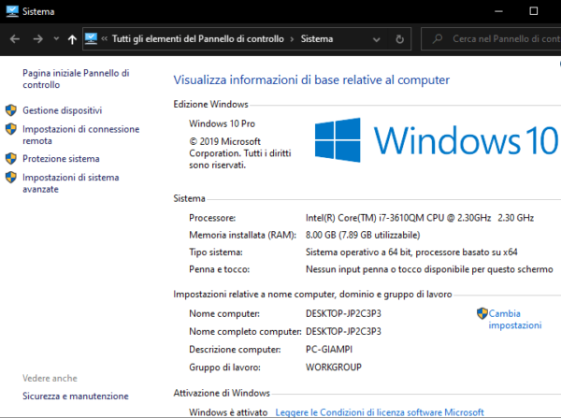The height and width of the screenshot is (418, 561).
Task: Click Cambia impostazioni link
Action: click(x=515, y=319)
